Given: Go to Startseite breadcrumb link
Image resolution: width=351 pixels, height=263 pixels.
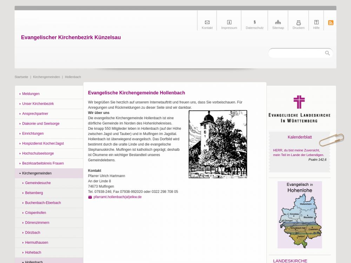Looking at the screenshot, I should [x=21, y=77].
